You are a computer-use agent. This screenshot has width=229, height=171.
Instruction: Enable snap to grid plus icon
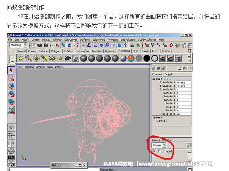[83, 45]
